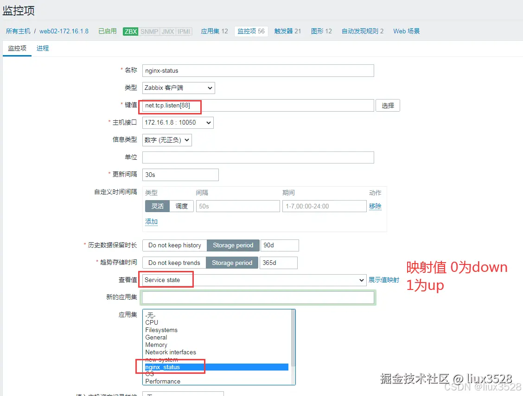Image resolution: width=523 pixels, height=396 pixels.
Task: Focus the 名称 field containing nginx-status
Action: [x=258, y=70]
